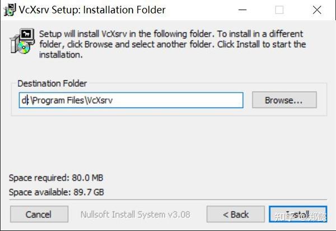Click the installer computer and disc icon
The image size is (336, 231).
pyautogui.click(x=22, y=41)
